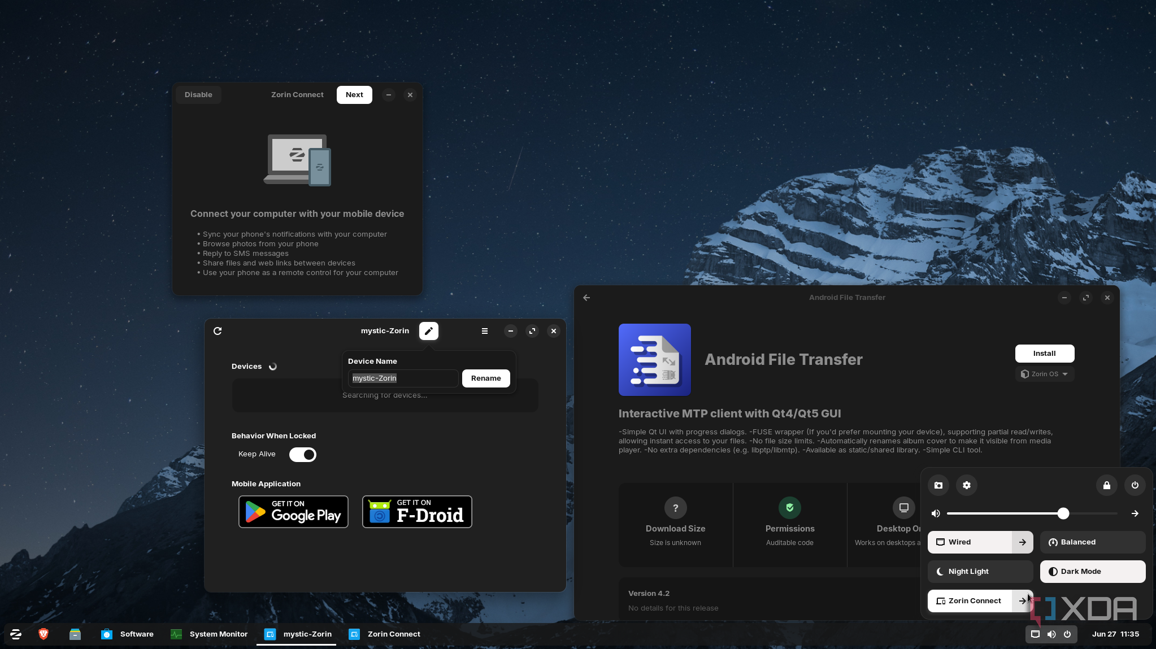Expand sound output arrow beside volume slider
Screen dimensions: 1156x649
click(1135, 513)
